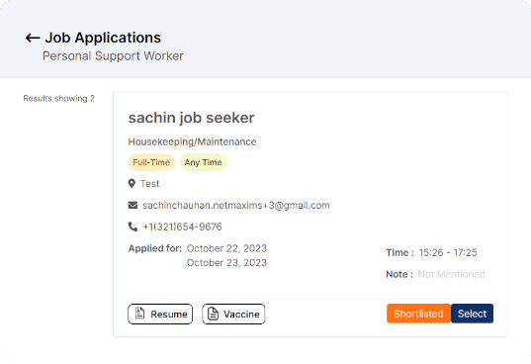Click the envelope icon beside the email address

pyautogui.click(x=133, y=205)
